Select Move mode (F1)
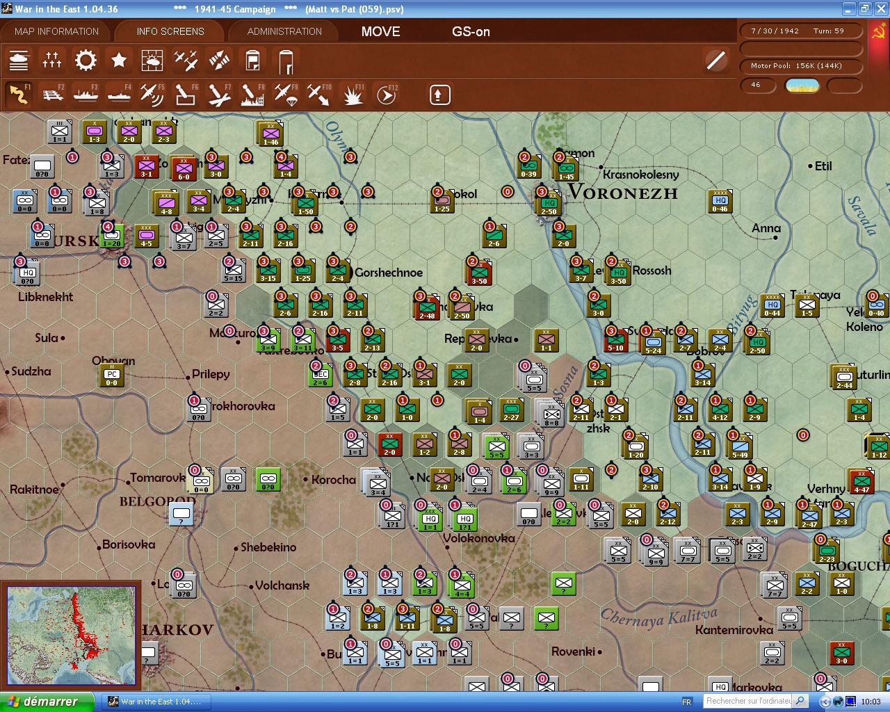This screenshot has width=890, height=712. (x=19, y=95)
